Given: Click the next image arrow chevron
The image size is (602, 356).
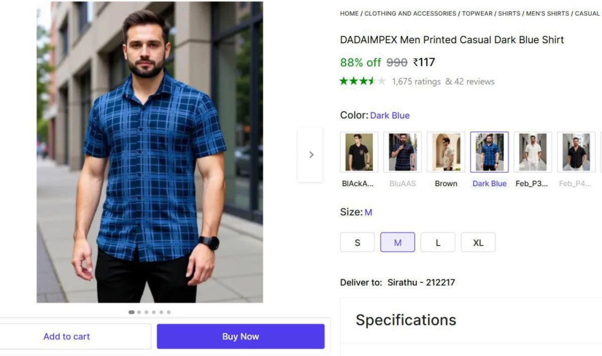Looking at the screenshot, I should click(311, 155).
